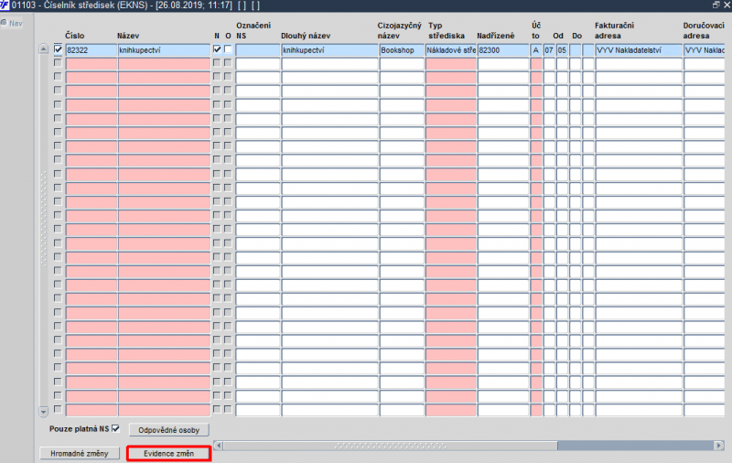Viewport: 732px width, 463px height.
Task: Click the Název column header
Action: pos(128,36)
